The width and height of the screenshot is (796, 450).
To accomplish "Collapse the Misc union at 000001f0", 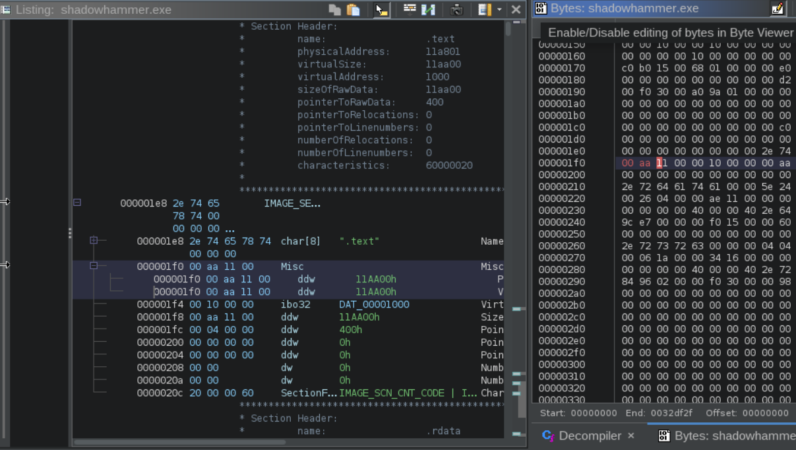I will [x=94, y=266].
